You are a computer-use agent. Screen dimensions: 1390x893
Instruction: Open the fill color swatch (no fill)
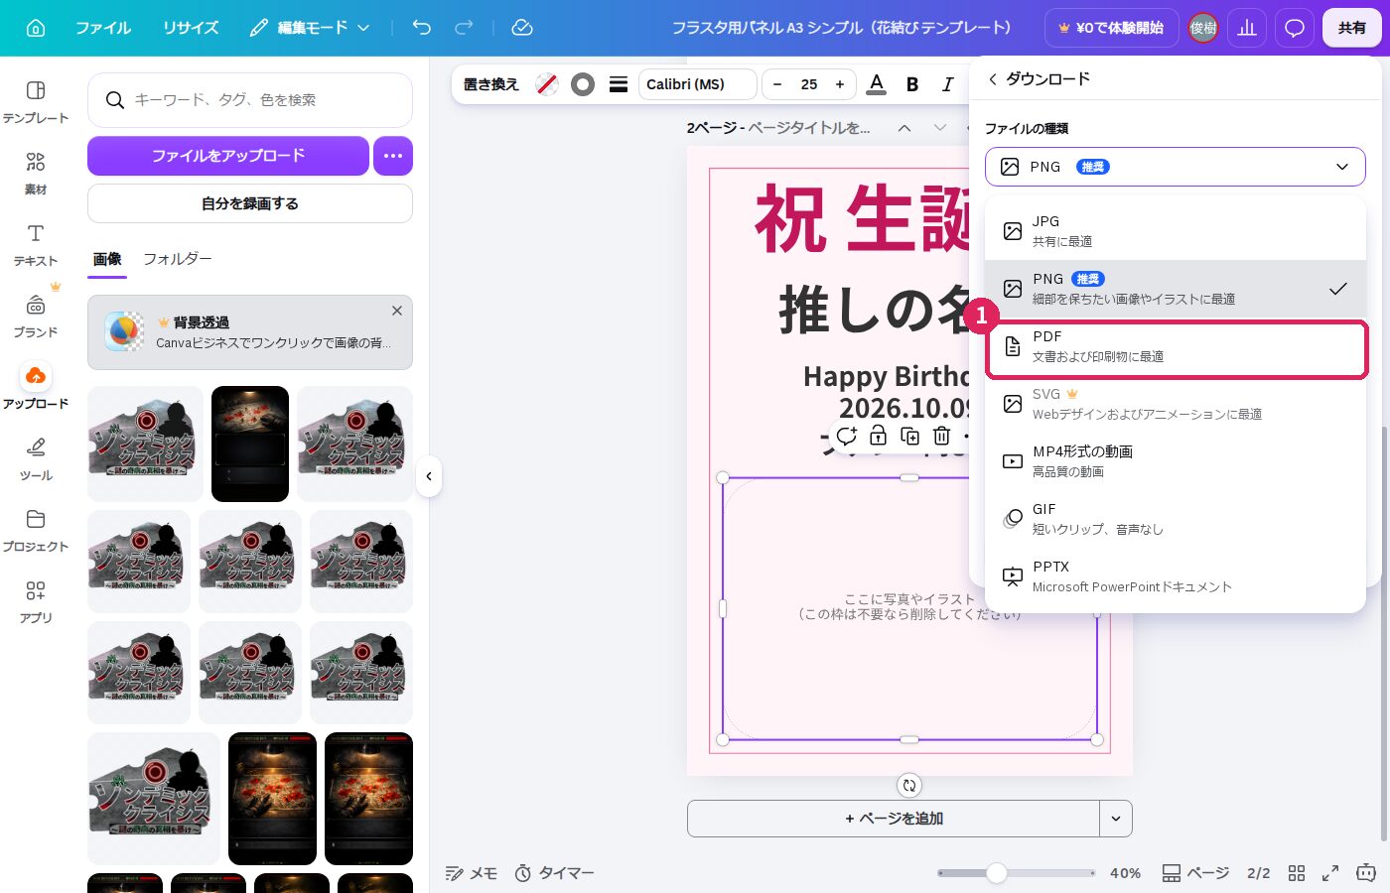[547, 84]
